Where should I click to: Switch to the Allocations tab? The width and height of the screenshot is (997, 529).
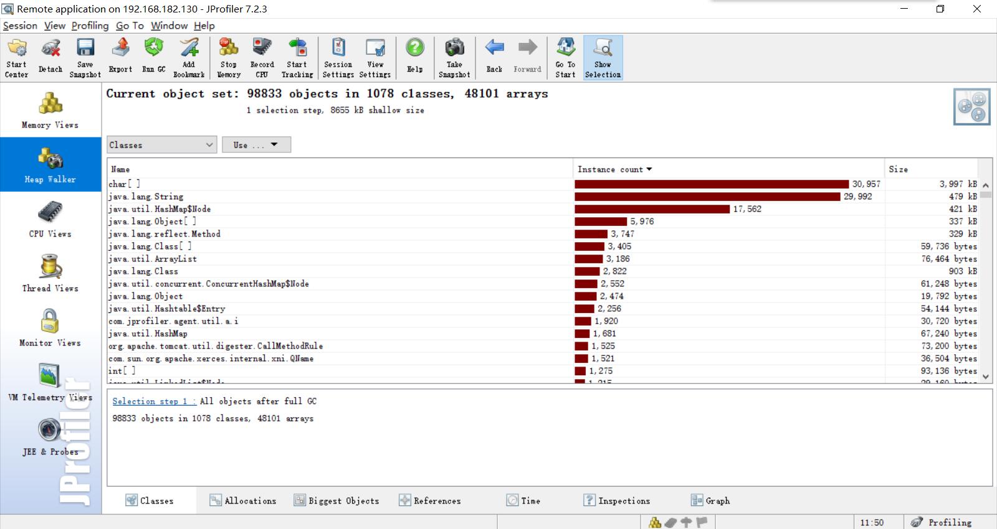(243, 500)
